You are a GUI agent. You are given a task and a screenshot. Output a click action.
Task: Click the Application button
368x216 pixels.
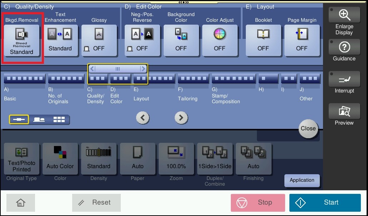pyautogui.click(x=302, y=180)
